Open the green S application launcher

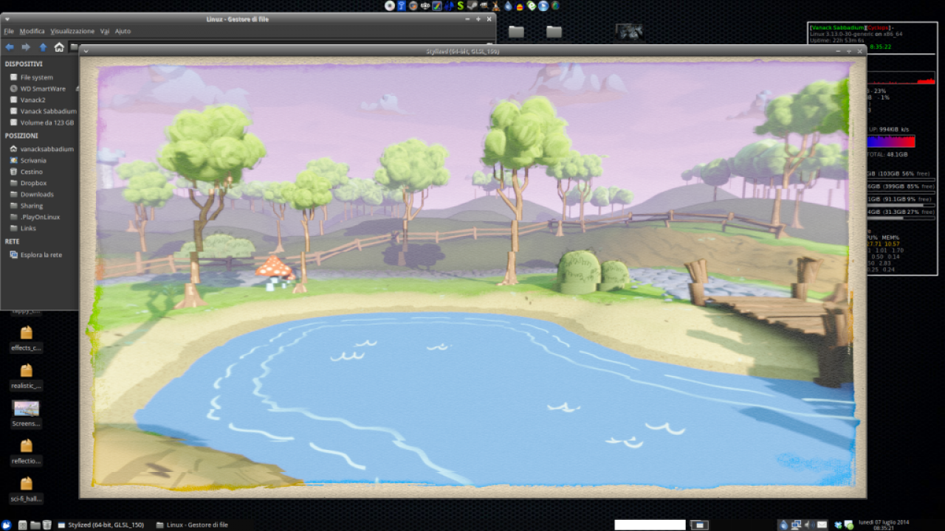coord(461,6)
